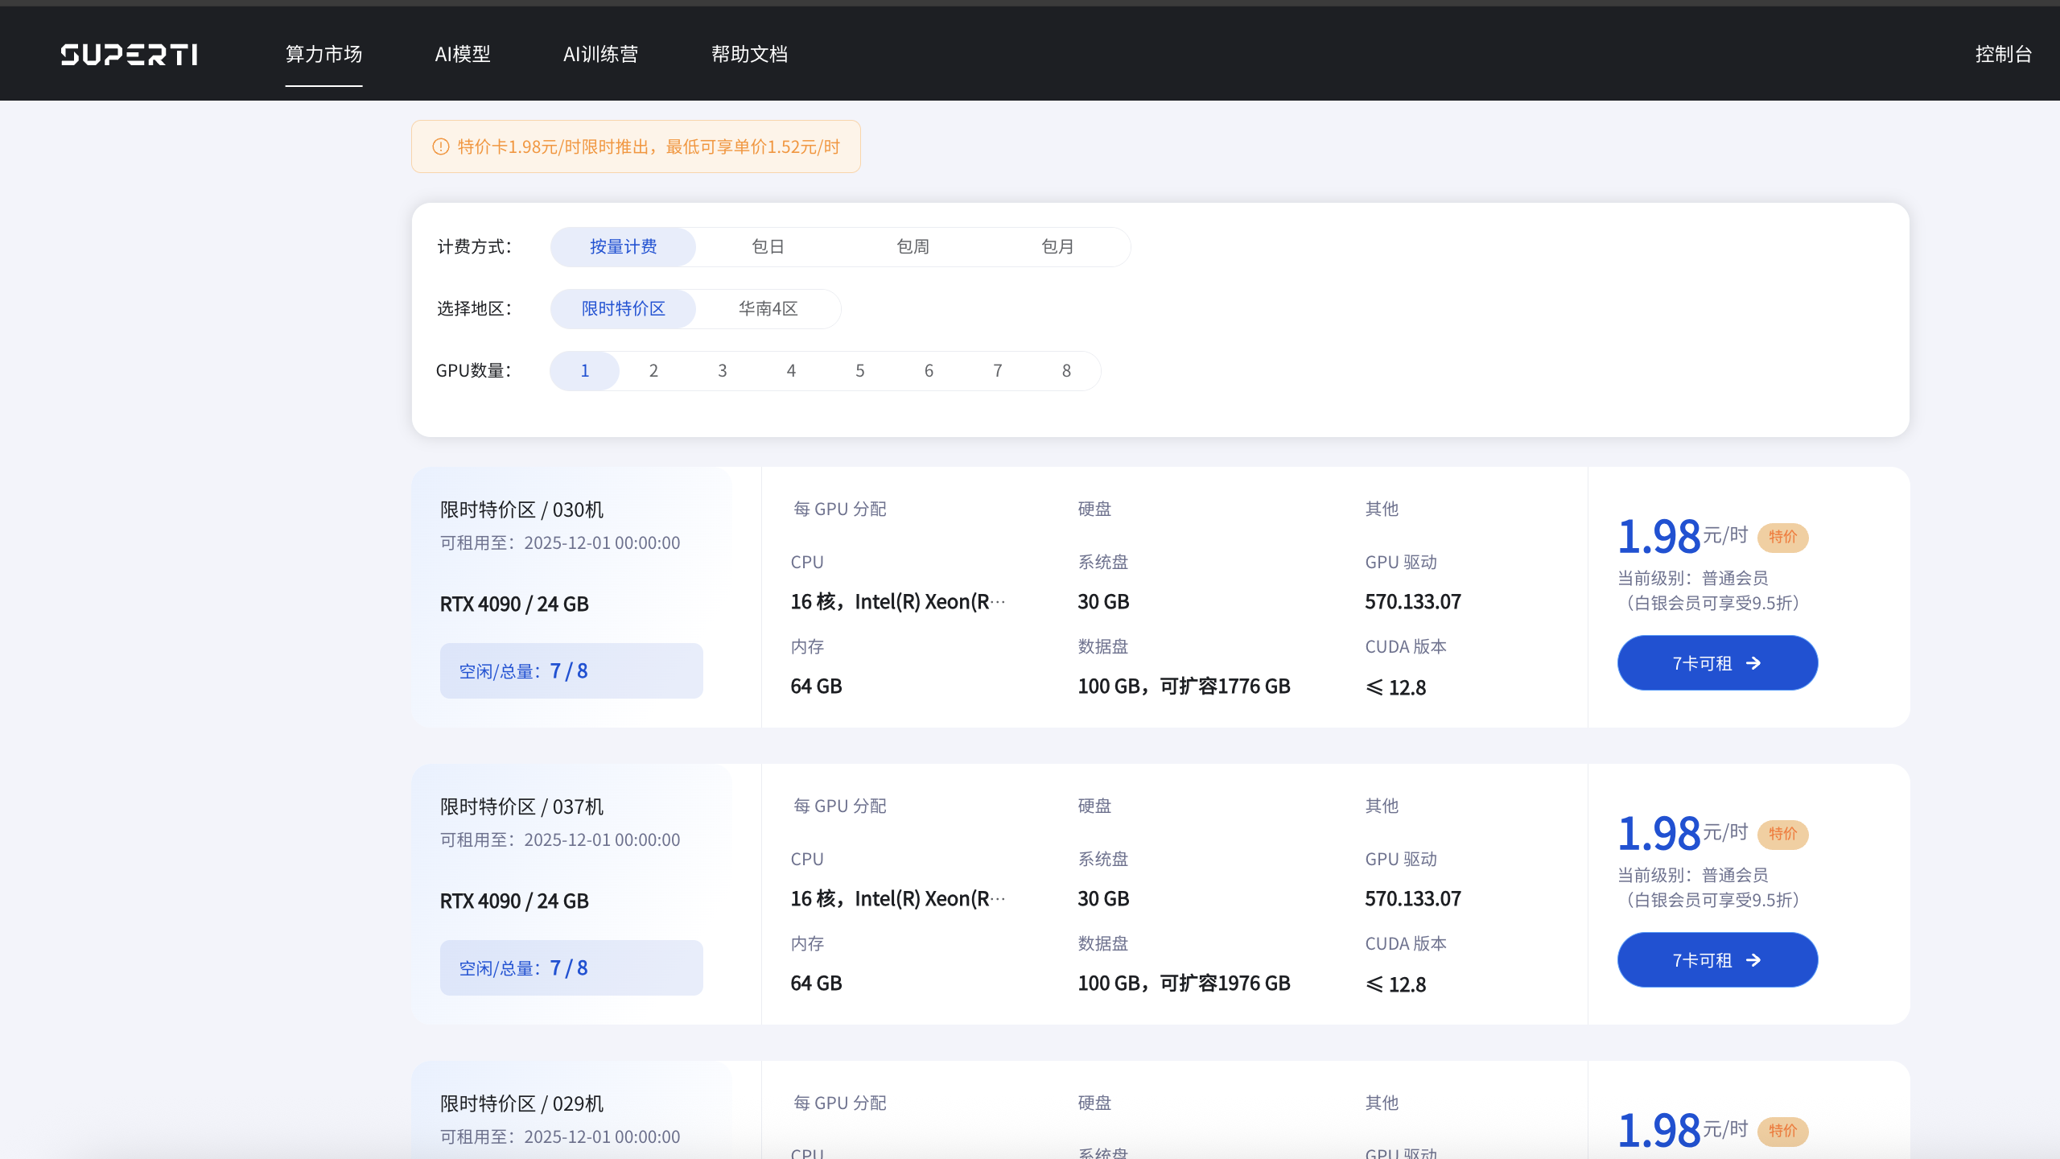
Task: Click the 特价 badge on the 030机 card
Action: tap(1783, 537)
